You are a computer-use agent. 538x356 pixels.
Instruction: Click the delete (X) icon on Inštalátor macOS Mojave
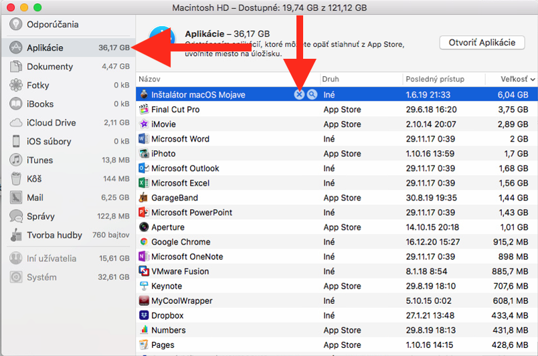(299, 95)
